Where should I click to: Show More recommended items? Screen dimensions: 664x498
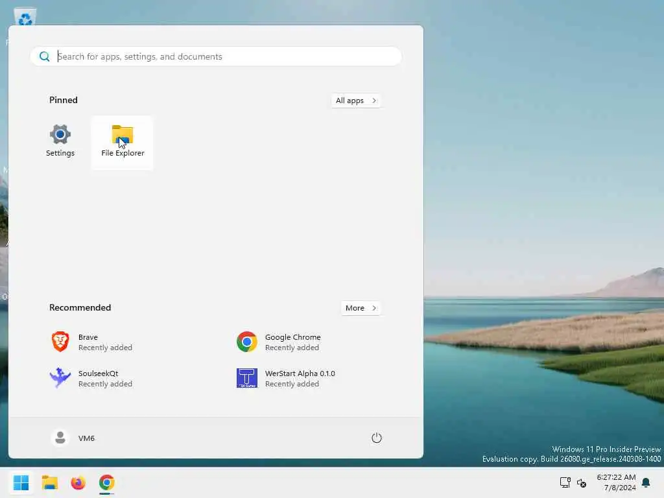(361, 308)
